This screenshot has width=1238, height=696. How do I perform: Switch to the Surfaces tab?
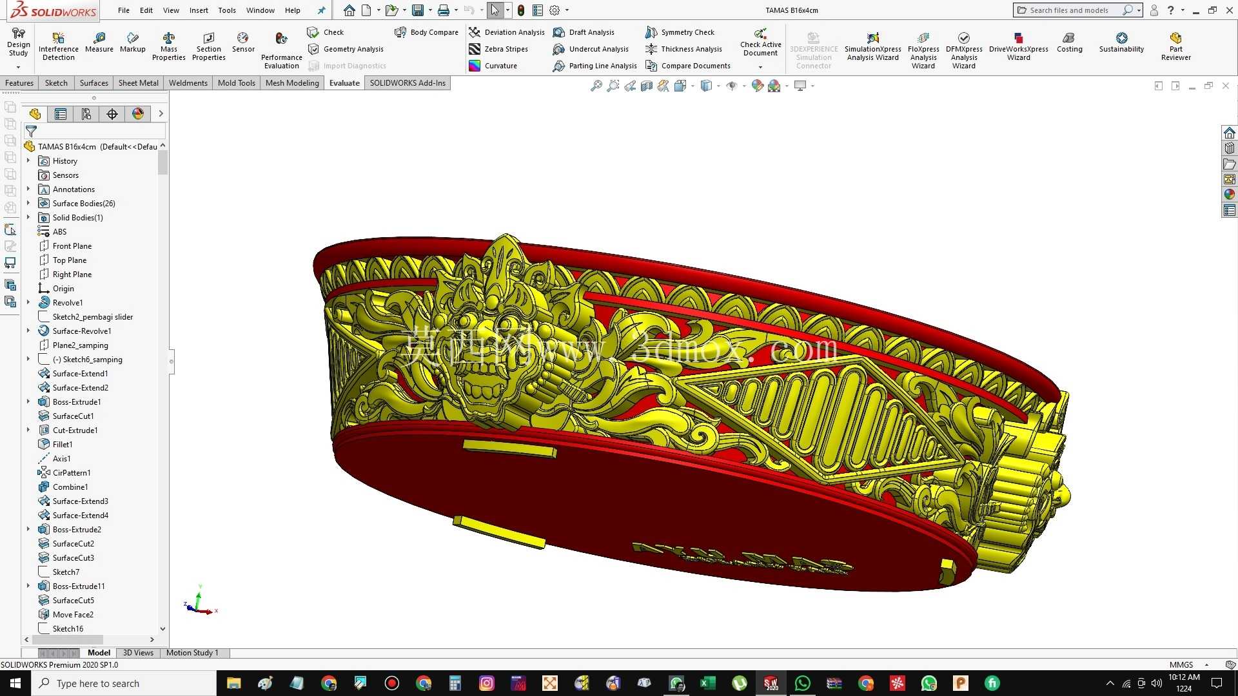click(93, 83)
